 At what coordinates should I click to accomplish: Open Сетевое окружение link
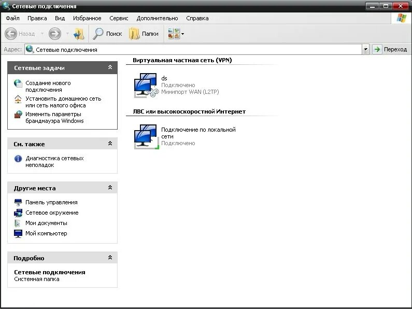(x=52, y=213)
